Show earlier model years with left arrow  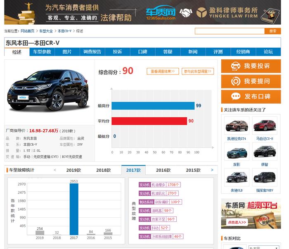pos(55,170)
